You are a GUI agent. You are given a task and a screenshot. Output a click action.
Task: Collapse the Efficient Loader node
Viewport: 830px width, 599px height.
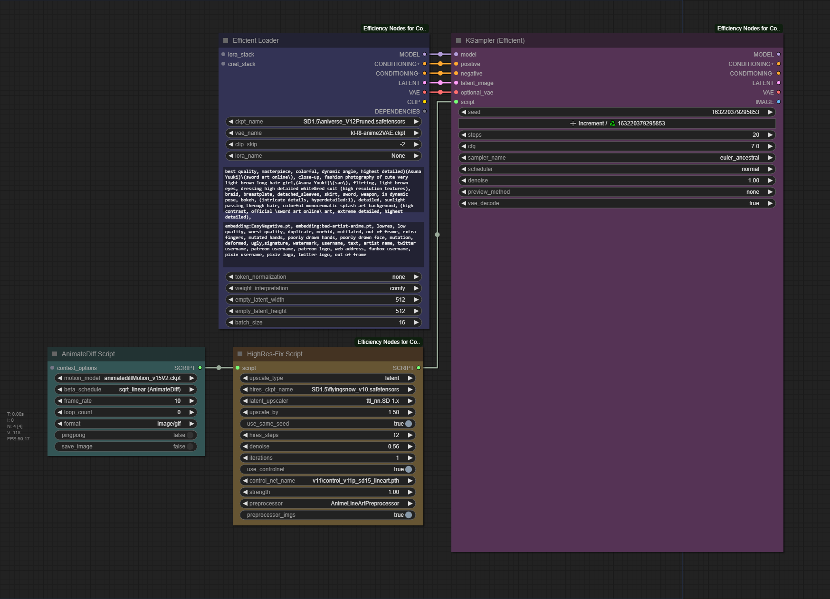[x=226, y=40]
